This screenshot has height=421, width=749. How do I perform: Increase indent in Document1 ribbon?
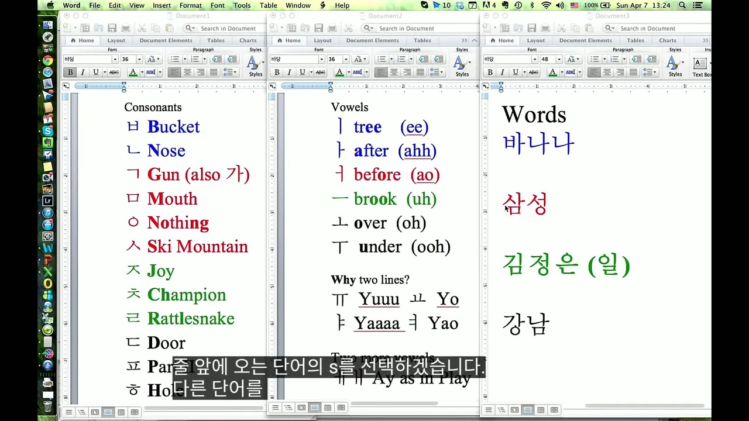tap(232, 59)
